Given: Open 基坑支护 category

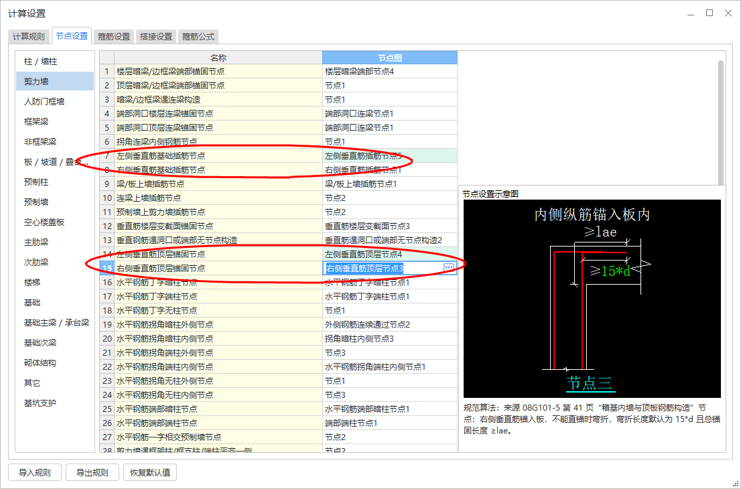Looking at the screenshot, I should click(x=55, y=403).
